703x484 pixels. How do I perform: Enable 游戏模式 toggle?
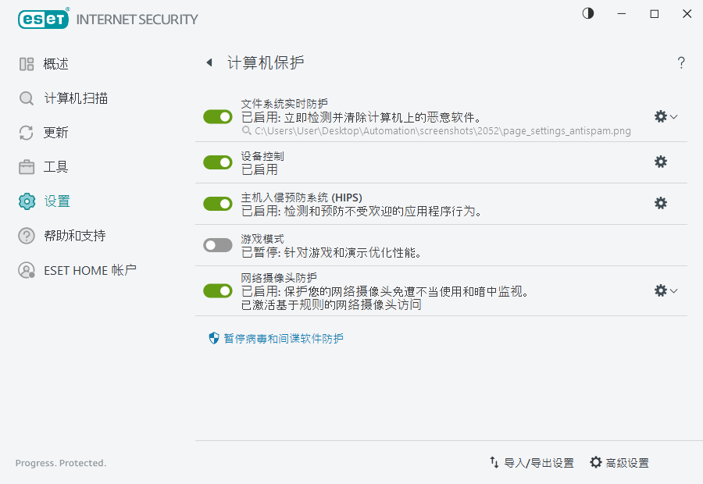(217, 244)
